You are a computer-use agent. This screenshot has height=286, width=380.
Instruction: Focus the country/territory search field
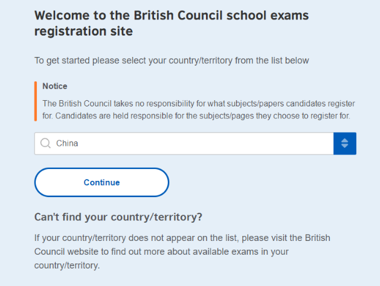(184, 143)
